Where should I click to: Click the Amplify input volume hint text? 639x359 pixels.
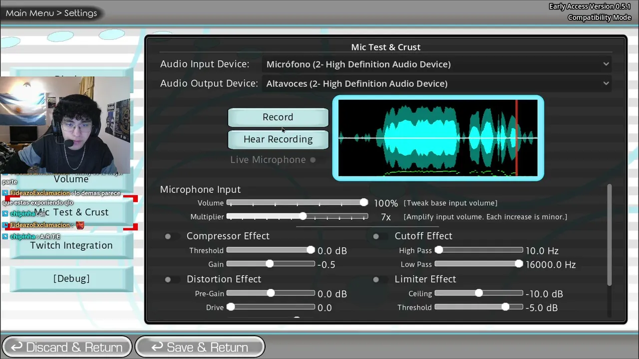(485, 217)
